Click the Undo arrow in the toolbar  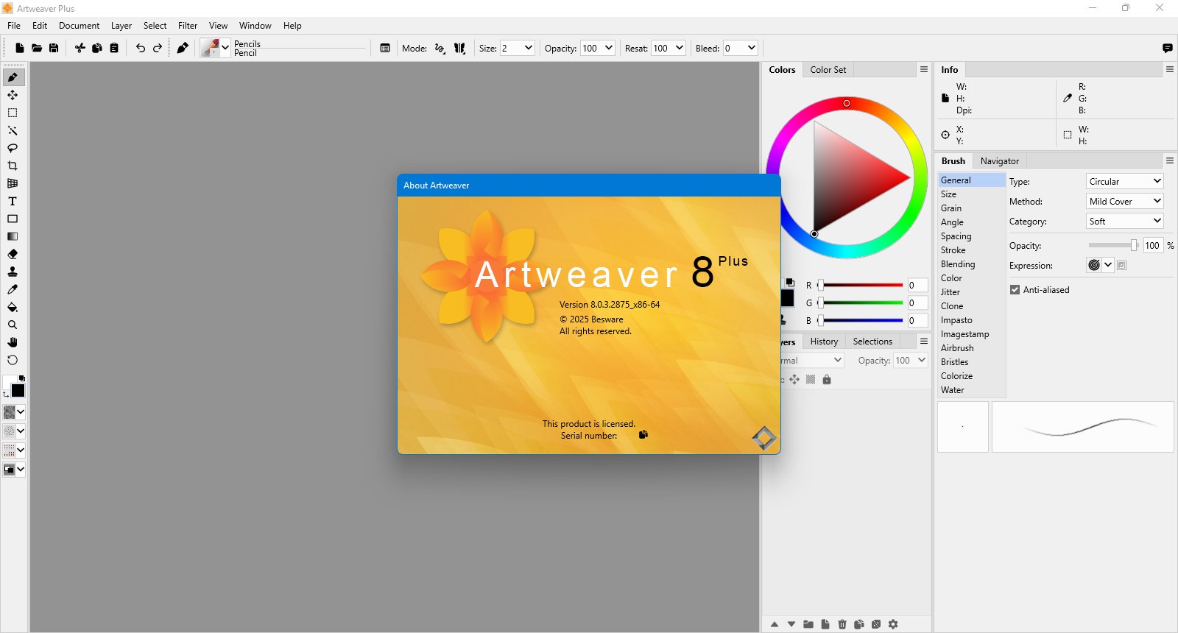[141, 48]
